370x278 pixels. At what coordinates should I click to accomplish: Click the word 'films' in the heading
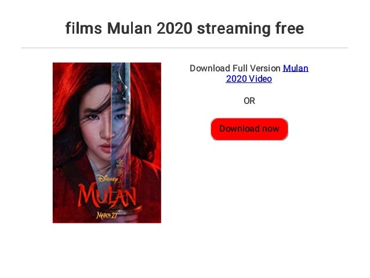pos(84,28)
